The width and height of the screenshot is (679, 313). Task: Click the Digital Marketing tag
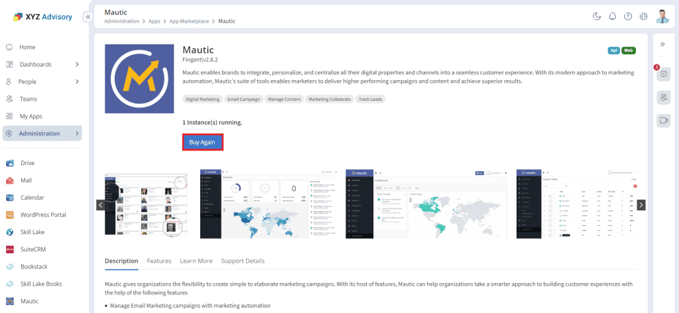203,99
